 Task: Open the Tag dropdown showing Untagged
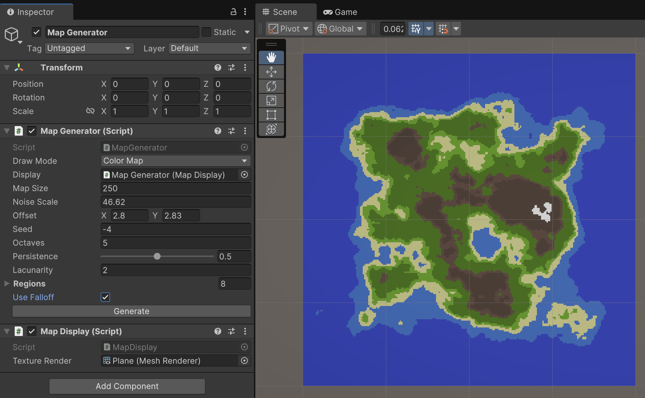tap(89, 48)
